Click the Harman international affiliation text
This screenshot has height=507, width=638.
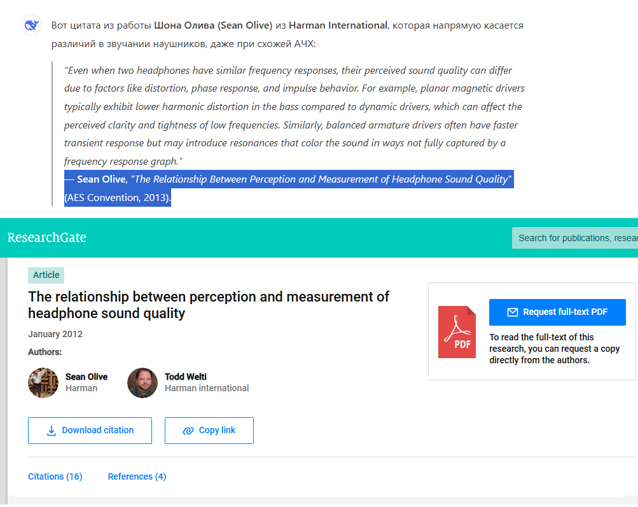(207, 388)
